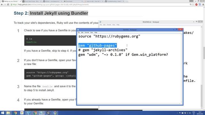The image size is (205, 115).
Task: Bookmark page with the star icon
Action: point(193,4)
